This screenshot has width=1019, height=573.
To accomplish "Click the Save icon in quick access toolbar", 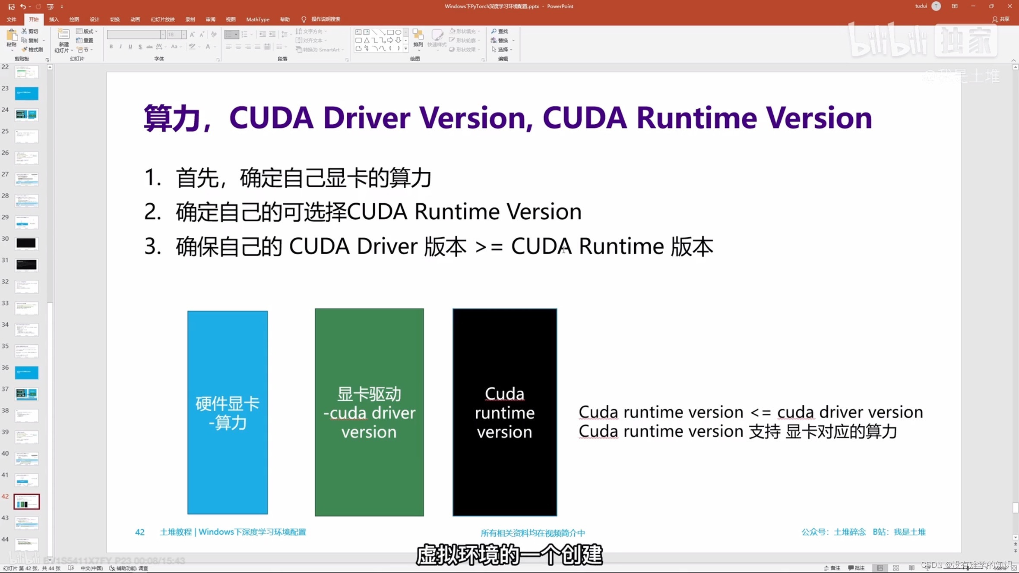I will coord(12,6).
